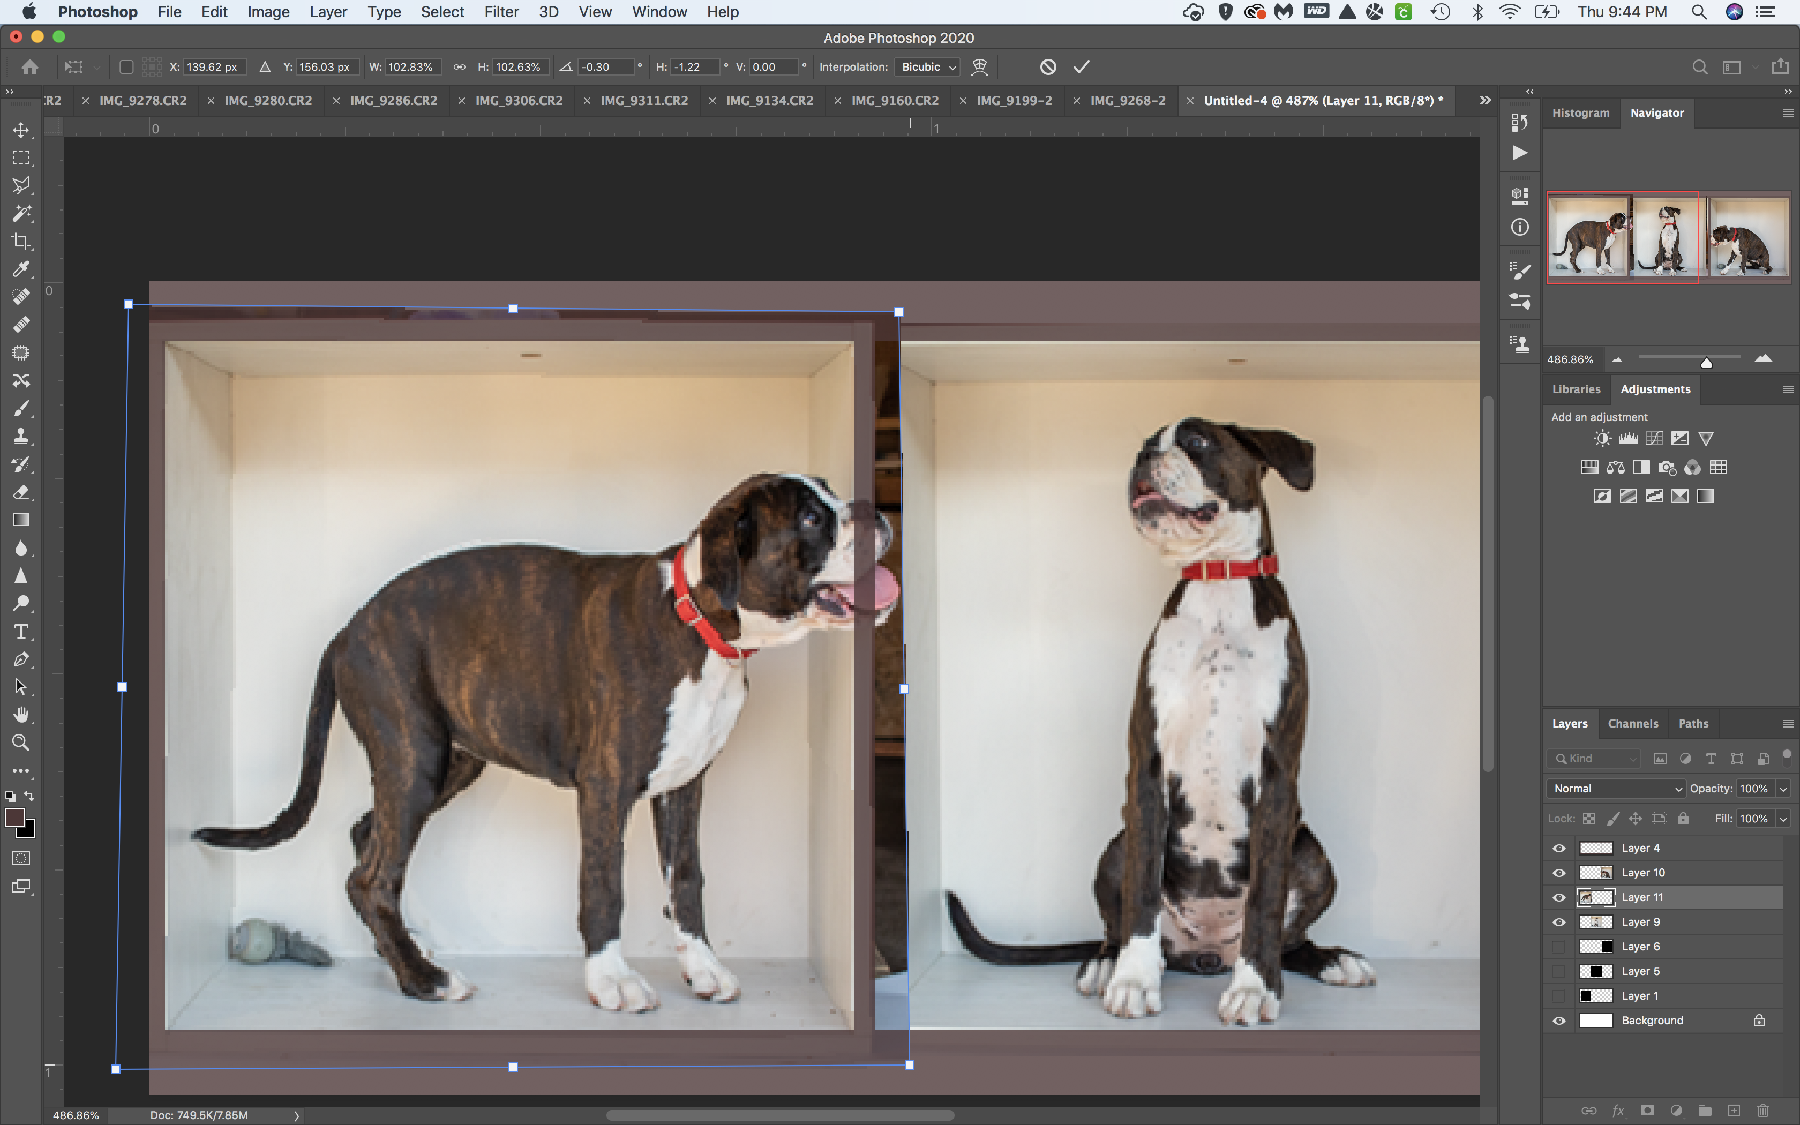
Task: Switch to the IMG_9278.CR2 document
Action: coord(143,100)
